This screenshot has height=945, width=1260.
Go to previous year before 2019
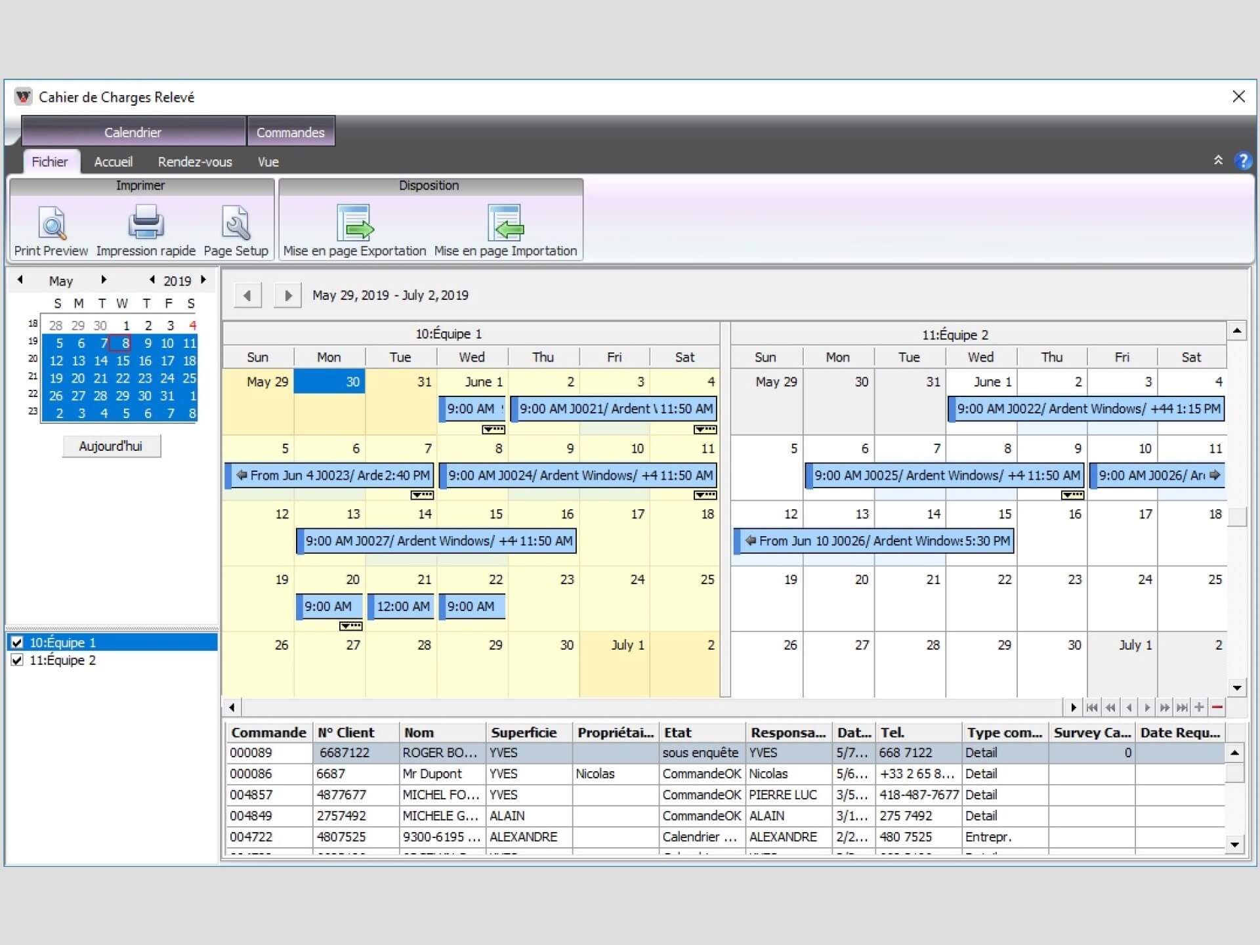[152, 280]
